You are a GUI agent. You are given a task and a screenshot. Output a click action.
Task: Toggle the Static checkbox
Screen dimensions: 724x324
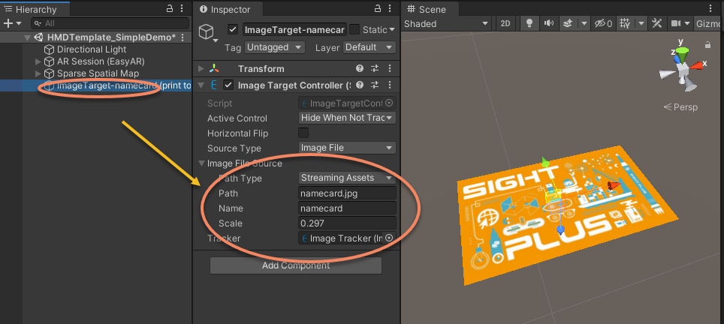coord(354,29)
